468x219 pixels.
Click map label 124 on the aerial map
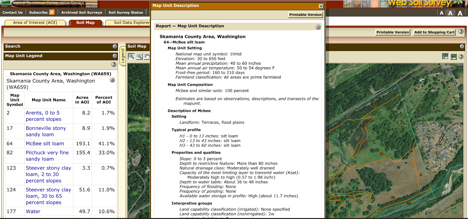[373, 104]
